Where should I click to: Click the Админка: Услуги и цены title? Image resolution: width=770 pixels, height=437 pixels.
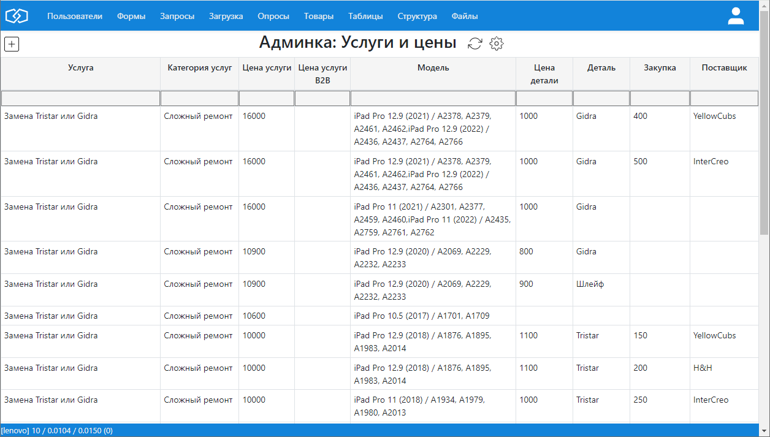(357, 42)
